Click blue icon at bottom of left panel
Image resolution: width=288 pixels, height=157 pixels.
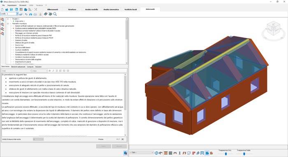pyautogui.click(x=125, y=153)
